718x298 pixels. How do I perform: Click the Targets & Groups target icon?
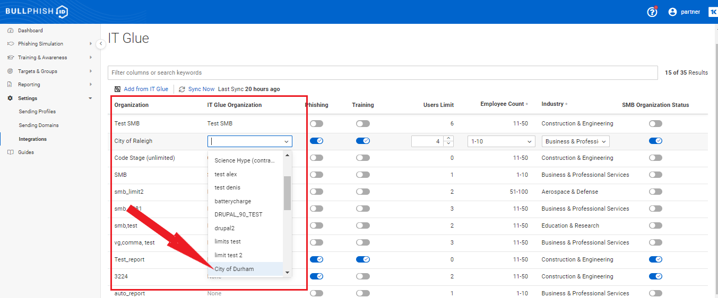point(10,71)
